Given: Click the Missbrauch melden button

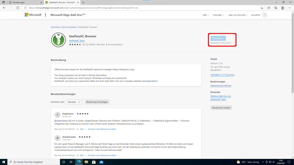Looking at the screenshot, I should click(221, 108).
